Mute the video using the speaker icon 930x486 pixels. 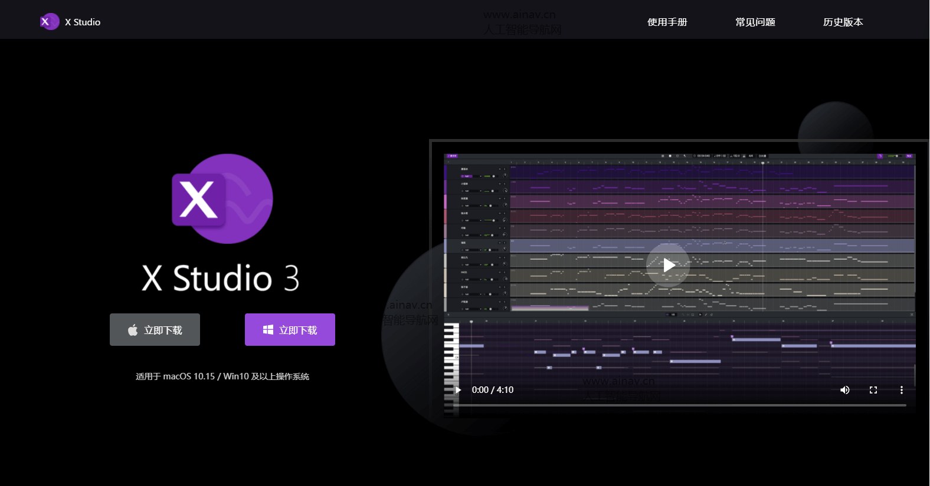tap(845, 390)
